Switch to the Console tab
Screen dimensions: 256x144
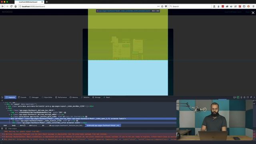(22, 97)
